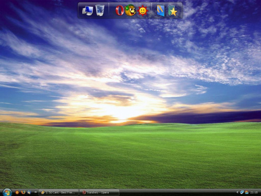Show hidden system tray icons arrow
Screen dimensions: 261x196
(237, 192)
